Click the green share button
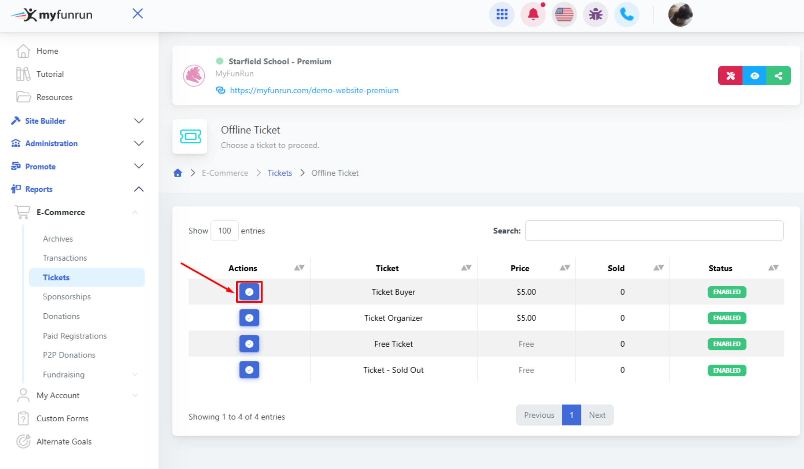This screenshot has width=804, height=469. 778,76
